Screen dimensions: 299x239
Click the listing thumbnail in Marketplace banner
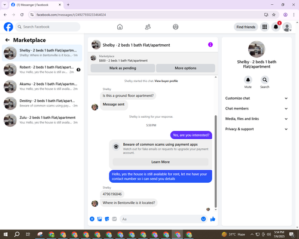pyautogui.click(x=93, y=58)
